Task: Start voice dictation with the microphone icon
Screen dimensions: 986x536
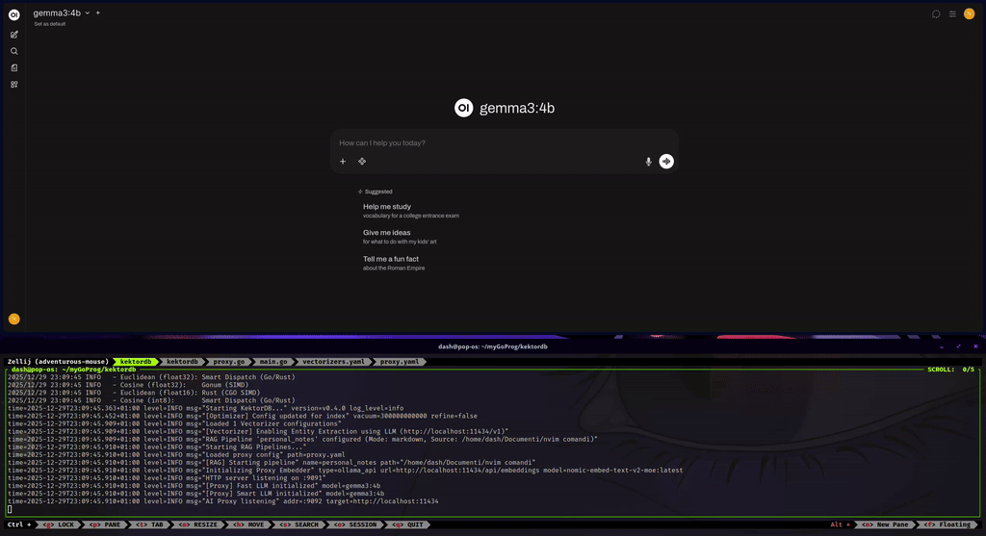Action: click(x=648, y=162)
